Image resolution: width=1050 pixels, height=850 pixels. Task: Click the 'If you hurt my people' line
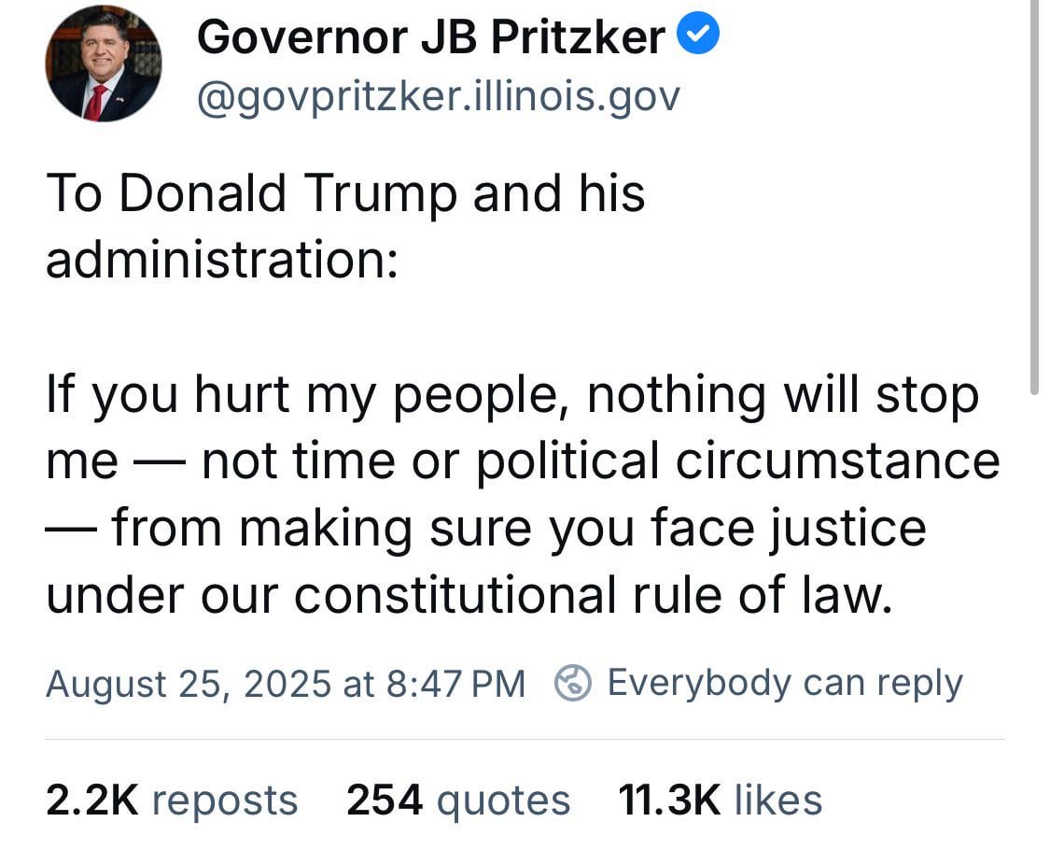(513, 395)
